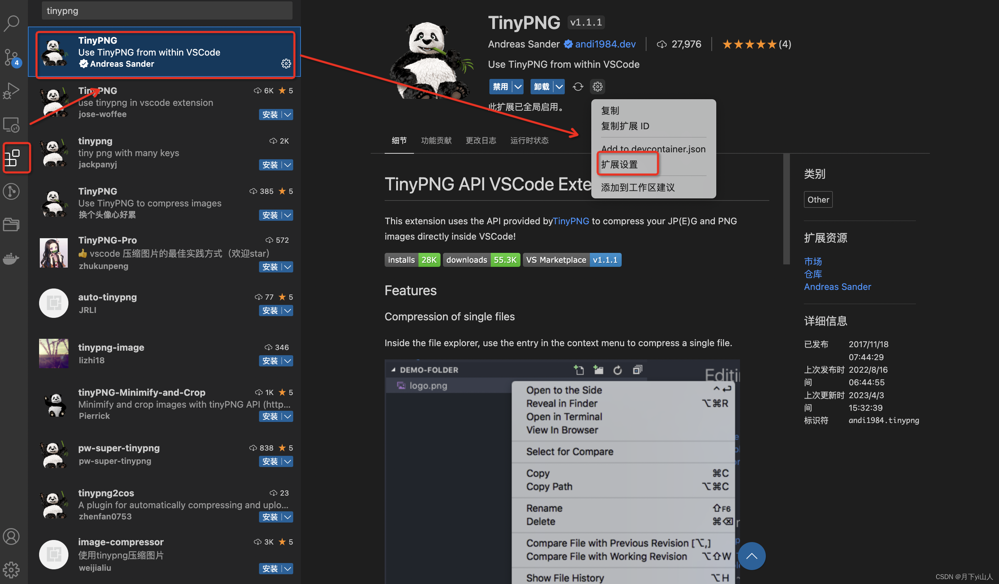
Task: Open TinyPNG link in description text
Action: 570,221
